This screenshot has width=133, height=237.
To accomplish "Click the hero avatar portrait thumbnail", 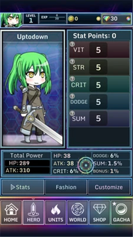I will coord(11,20).
